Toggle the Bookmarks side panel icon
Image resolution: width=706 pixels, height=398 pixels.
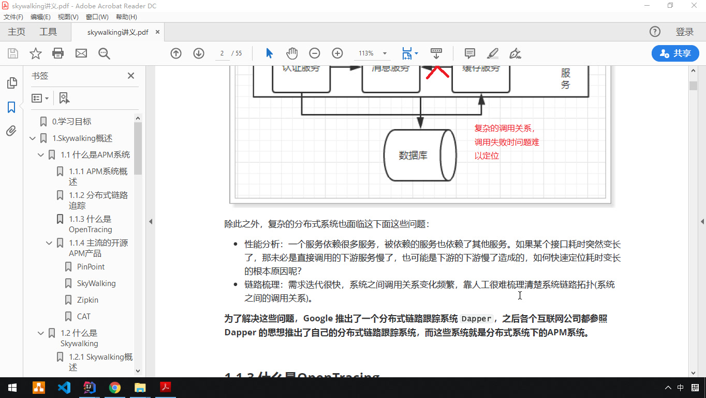11,107
